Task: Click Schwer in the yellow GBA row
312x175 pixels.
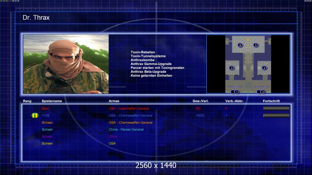Action: pyautogui.click(x=47, y=143)
